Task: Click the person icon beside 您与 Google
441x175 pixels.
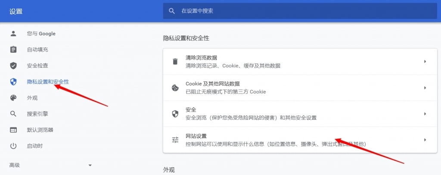Action: click(x=13, y=33)
